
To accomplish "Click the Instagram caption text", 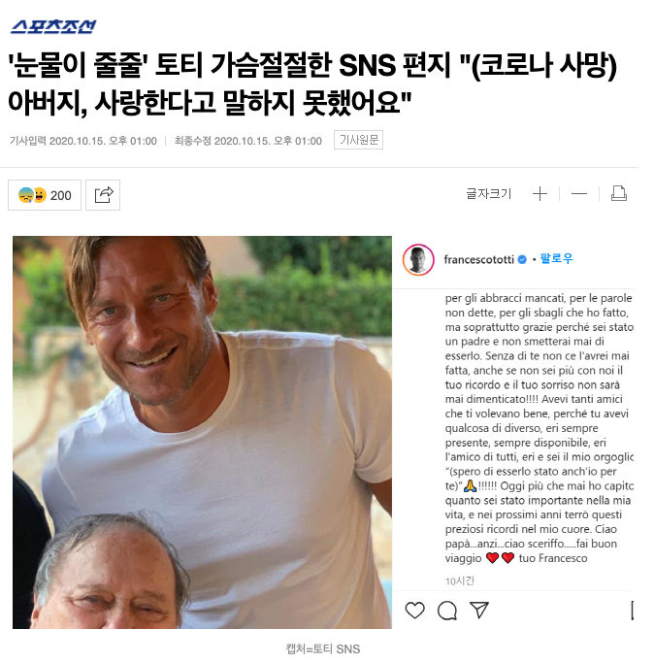I will pos(539,428).
